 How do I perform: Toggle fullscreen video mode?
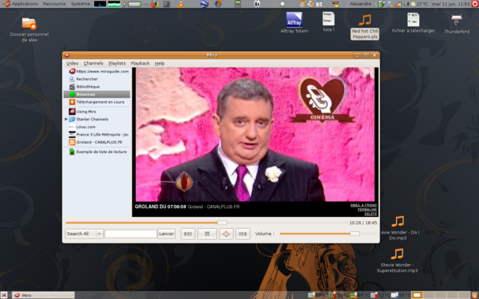click(x=226, y=234)
